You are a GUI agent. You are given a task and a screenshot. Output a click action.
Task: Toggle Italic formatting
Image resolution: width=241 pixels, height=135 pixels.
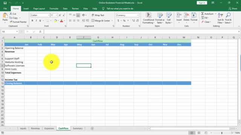36,21
